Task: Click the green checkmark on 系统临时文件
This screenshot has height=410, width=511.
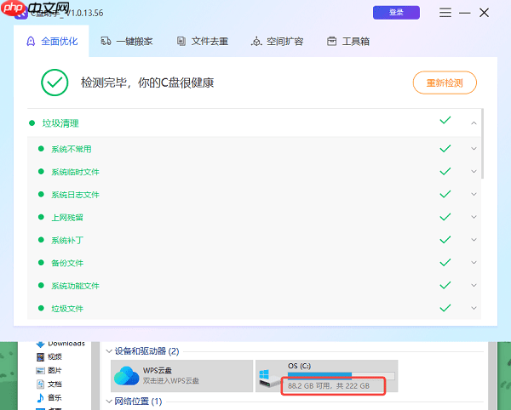Action: pyautogui.click(x=445, y=172)
